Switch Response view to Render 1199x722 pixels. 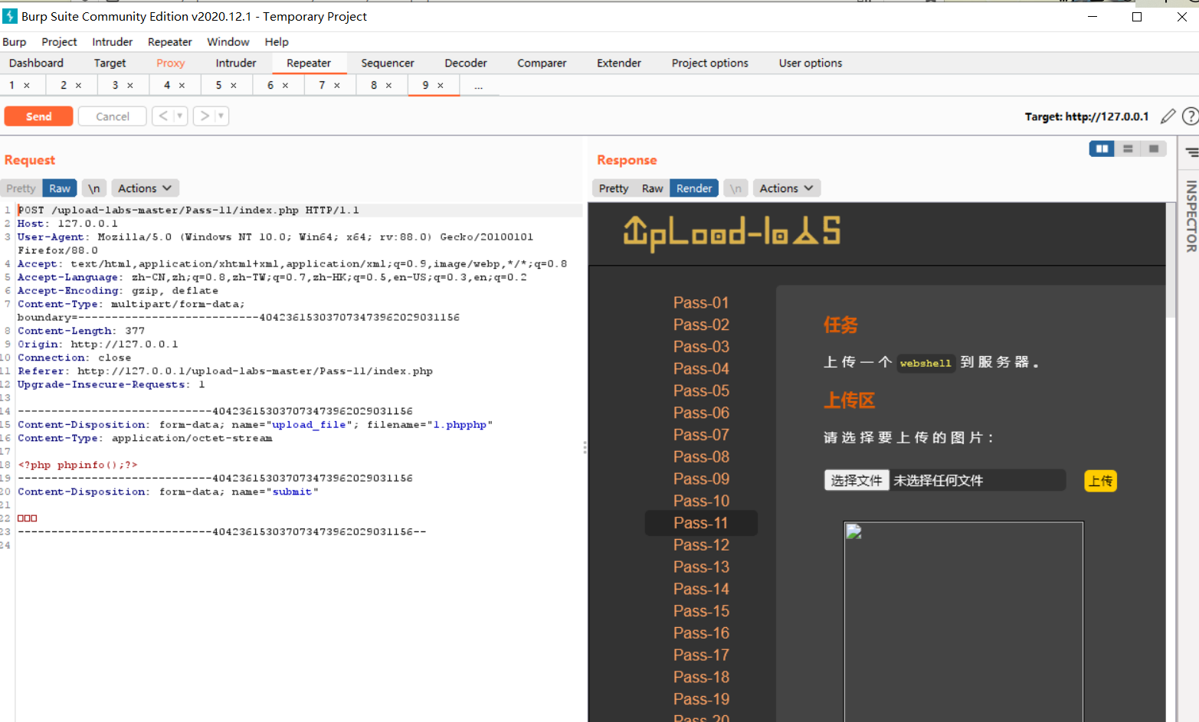pyautogui.click(x=694, y=188)
